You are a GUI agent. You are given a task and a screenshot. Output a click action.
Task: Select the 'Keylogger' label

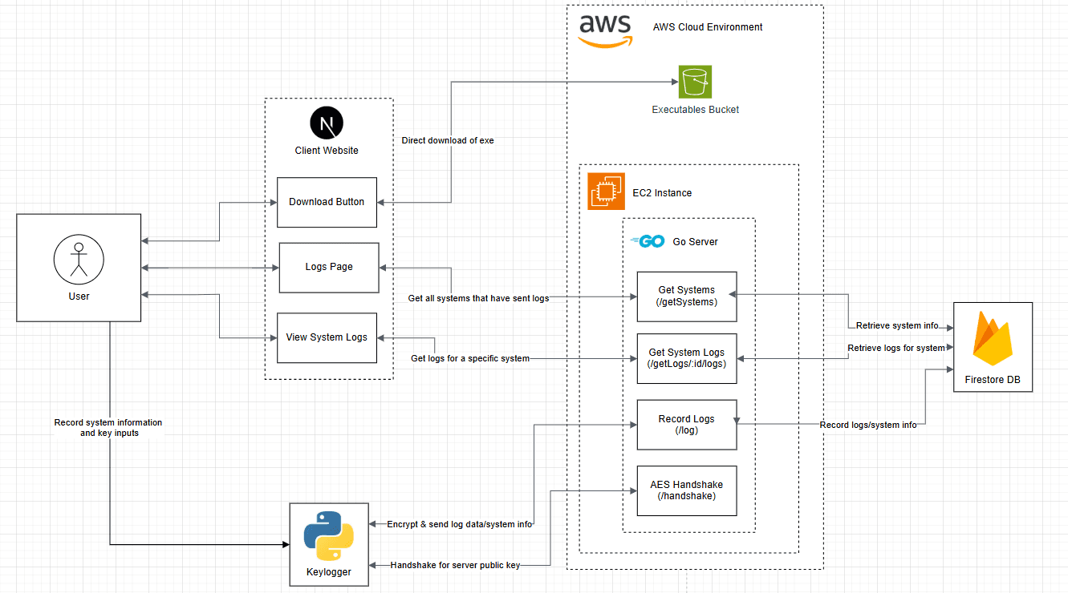click(329, 572)
